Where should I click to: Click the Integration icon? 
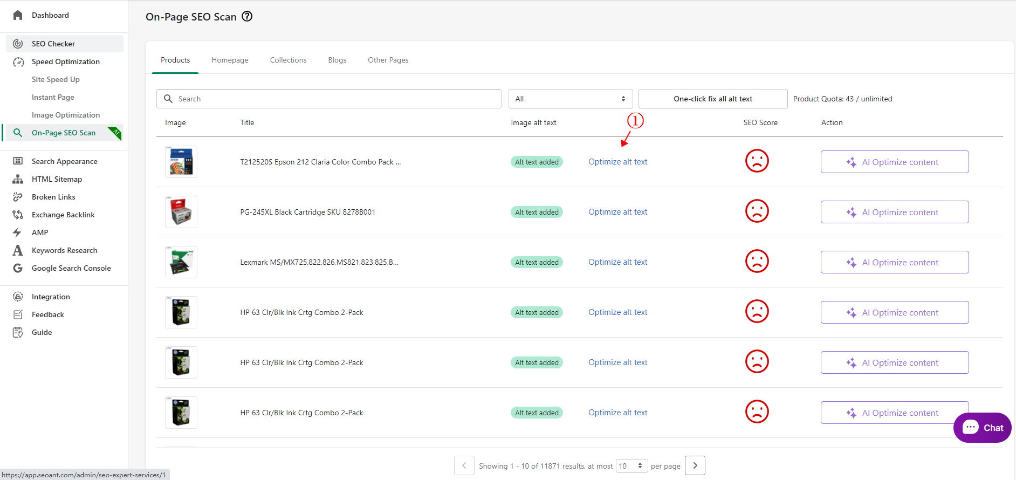(x=18, y=297)
